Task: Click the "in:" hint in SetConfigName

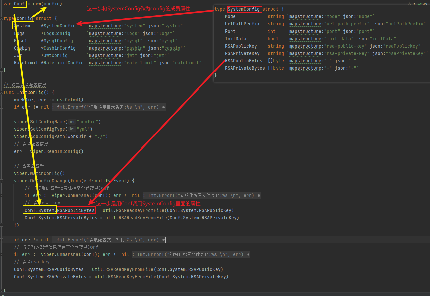Action: point(72,122)
